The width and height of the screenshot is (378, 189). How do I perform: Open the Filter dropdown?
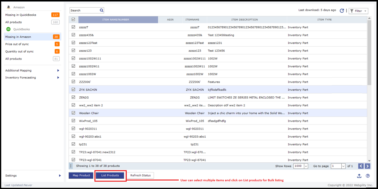tap(358, 11)
